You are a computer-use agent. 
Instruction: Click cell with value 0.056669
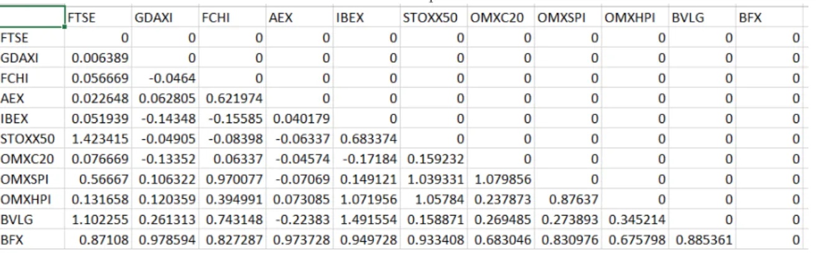click(x=99, y=78)
